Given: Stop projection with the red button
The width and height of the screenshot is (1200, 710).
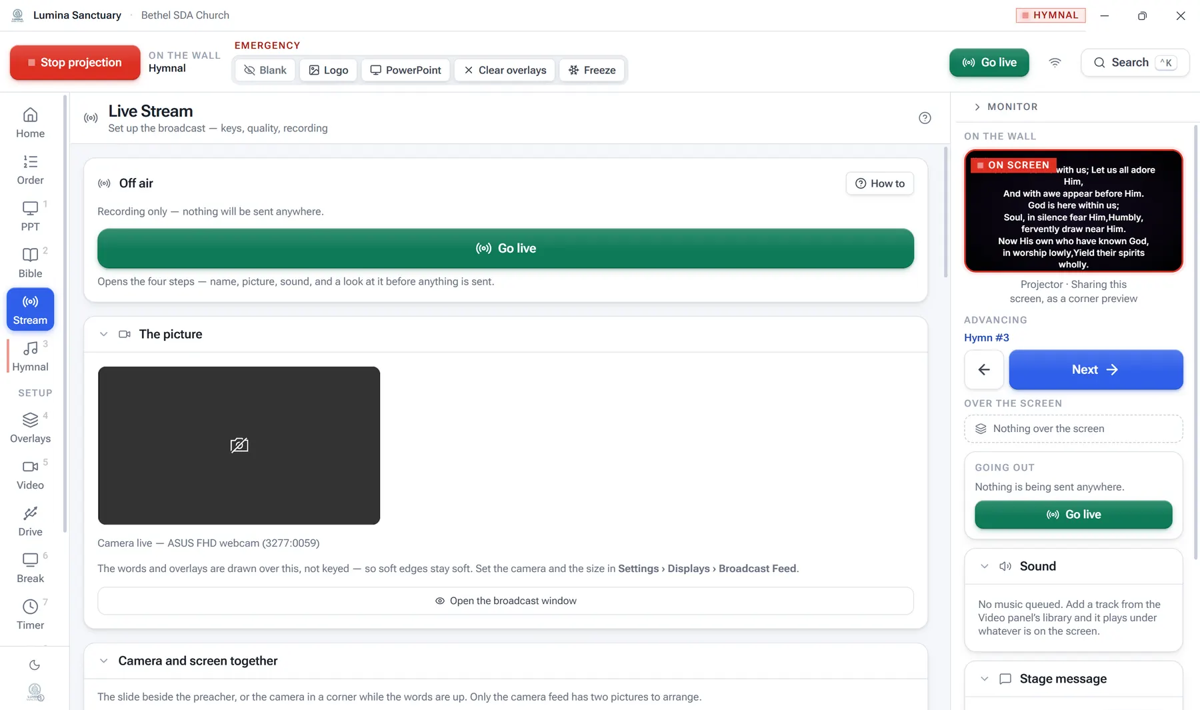Looking at the screenshot, I should [x=75, y=63].
